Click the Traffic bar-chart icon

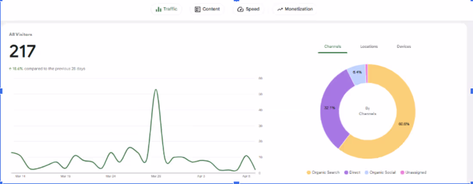click(x=158, y=9)
